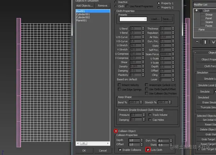This screenshot has height=155, width=216.
Task: Select the Seams sub-object level
Action: [209, 22]
